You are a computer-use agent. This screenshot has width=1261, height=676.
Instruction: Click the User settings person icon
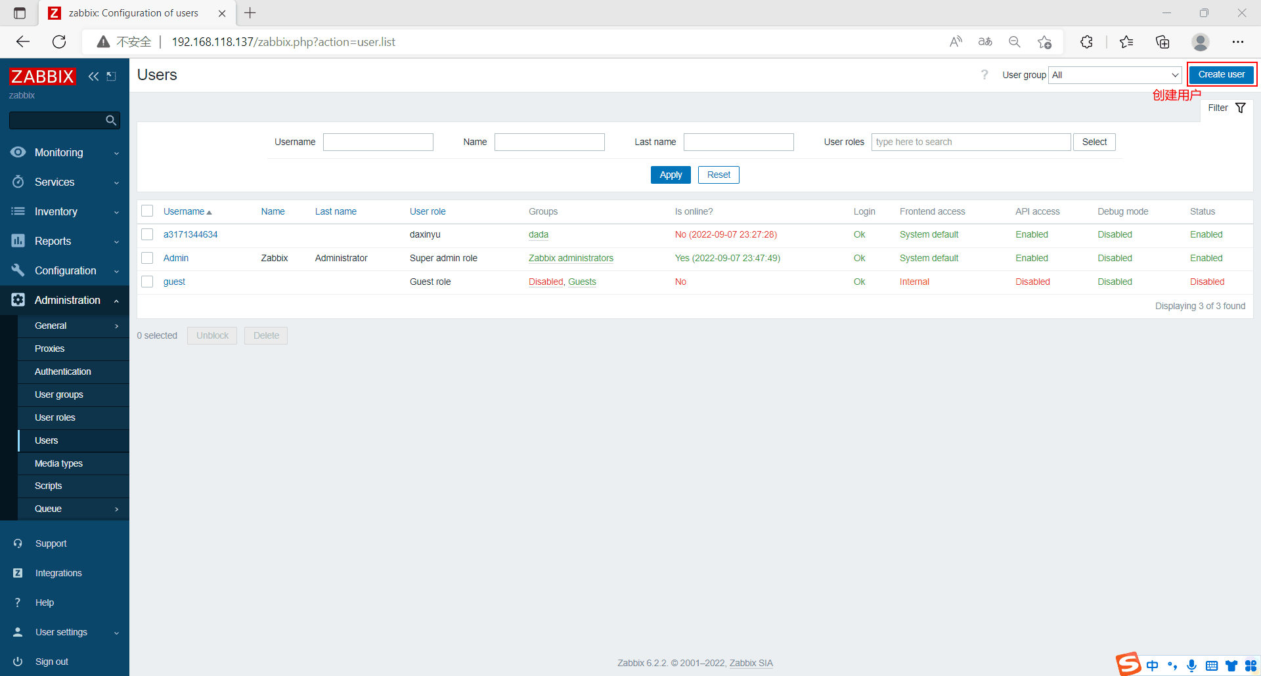coord(18,632)
